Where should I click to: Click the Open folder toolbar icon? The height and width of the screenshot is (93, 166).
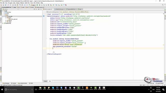1,5
